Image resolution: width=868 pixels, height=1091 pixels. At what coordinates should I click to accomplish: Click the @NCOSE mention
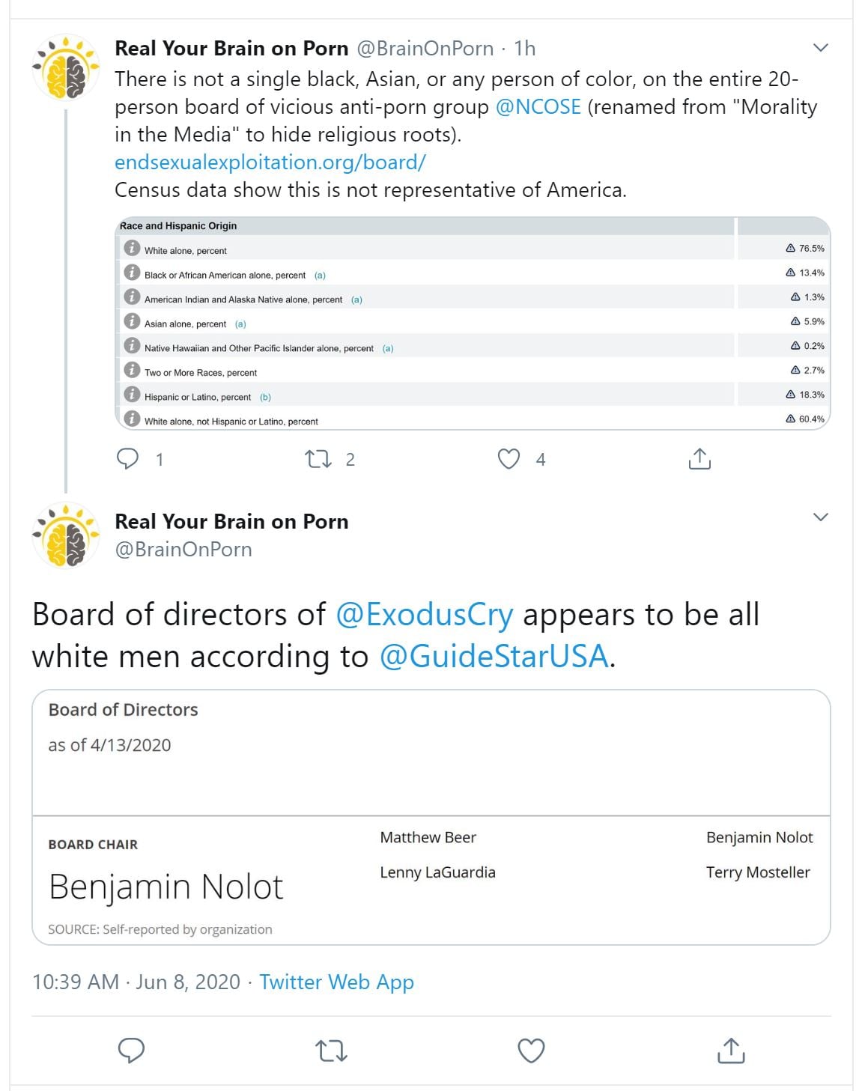pos(538,107)
